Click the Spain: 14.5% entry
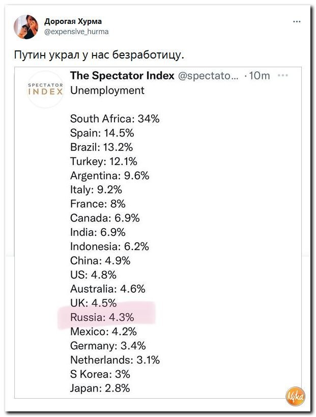 point(102,133)
